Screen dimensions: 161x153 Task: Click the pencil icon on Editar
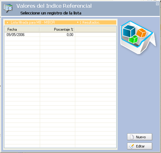132,146
